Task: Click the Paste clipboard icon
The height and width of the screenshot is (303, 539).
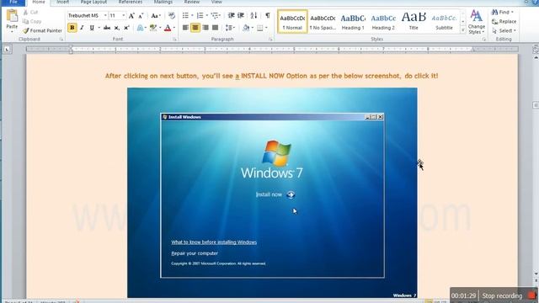Action: pos(12,16)
